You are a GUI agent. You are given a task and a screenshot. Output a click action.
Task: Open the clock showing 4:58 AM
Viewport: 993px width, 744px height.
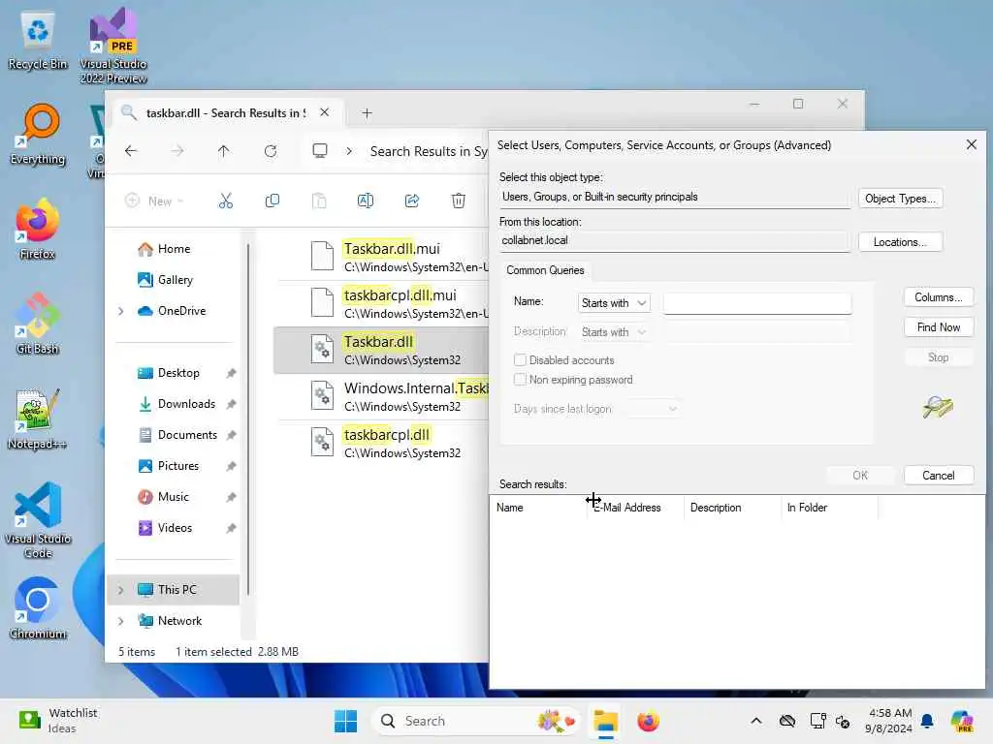(x=889, y=721)
